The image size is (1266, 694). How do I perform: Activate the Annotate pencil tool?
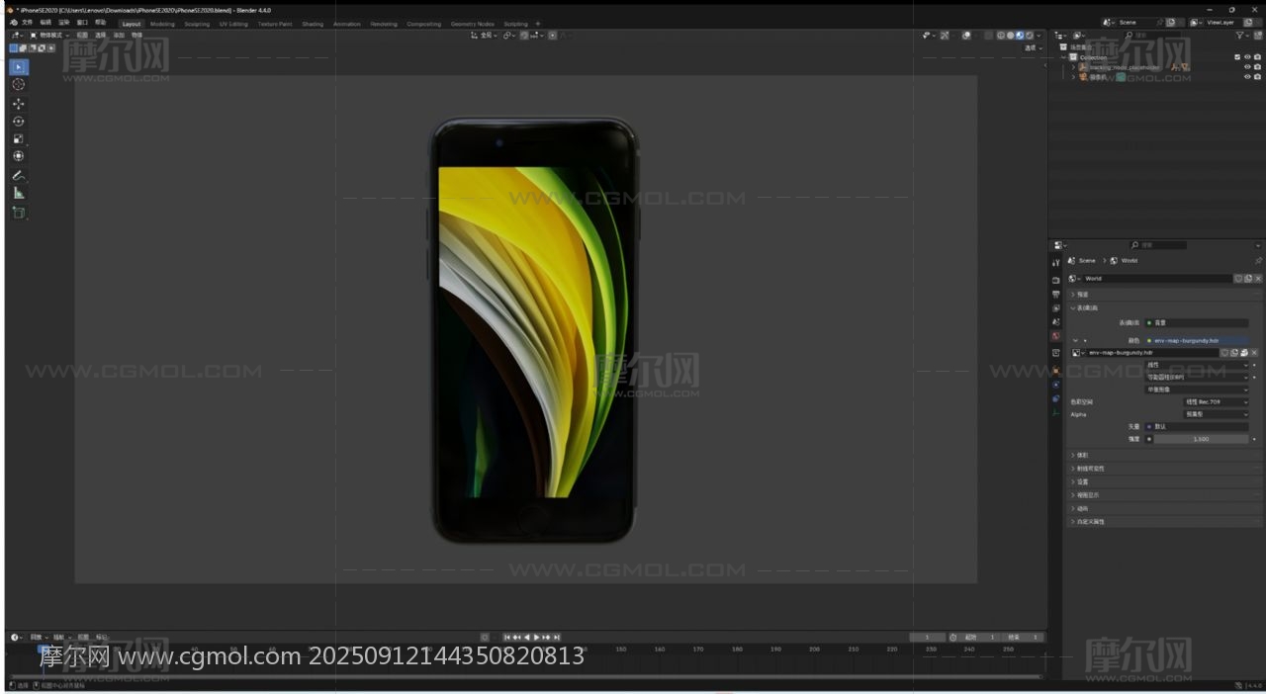tap(19, 175)
